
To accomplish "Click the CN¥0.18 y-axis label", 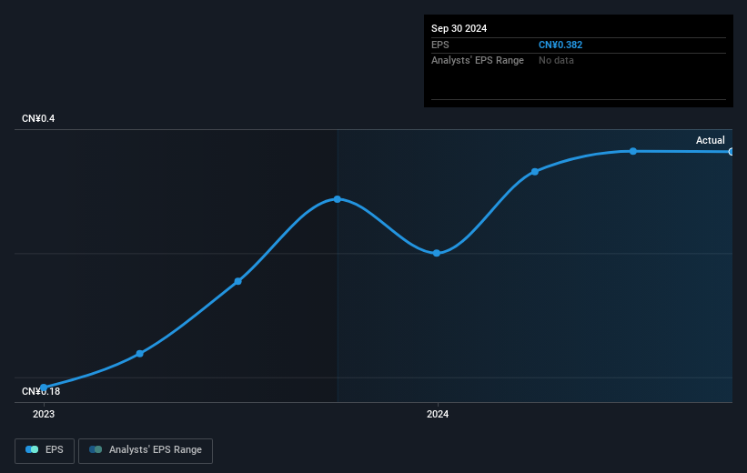I will click(x=41, y=391).
